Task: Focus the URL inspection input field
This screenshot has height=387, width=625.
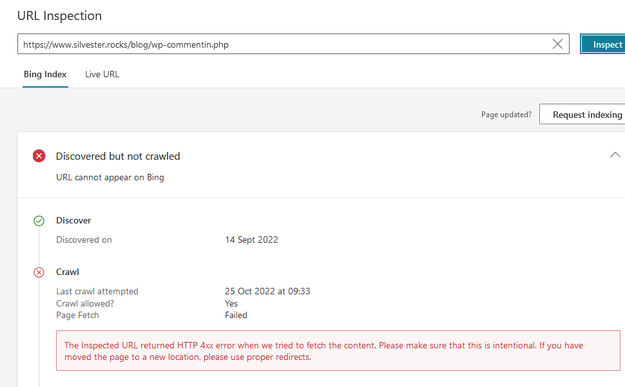Action: [x=284, y=44]
